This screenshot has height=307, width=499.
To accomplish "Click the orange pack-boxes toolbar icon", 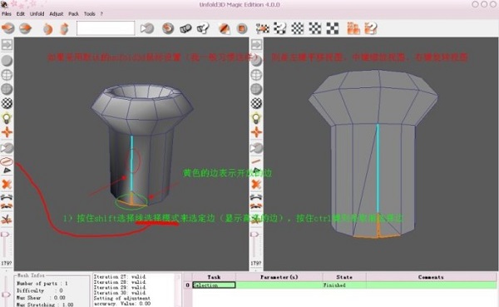I will (353, 28).
